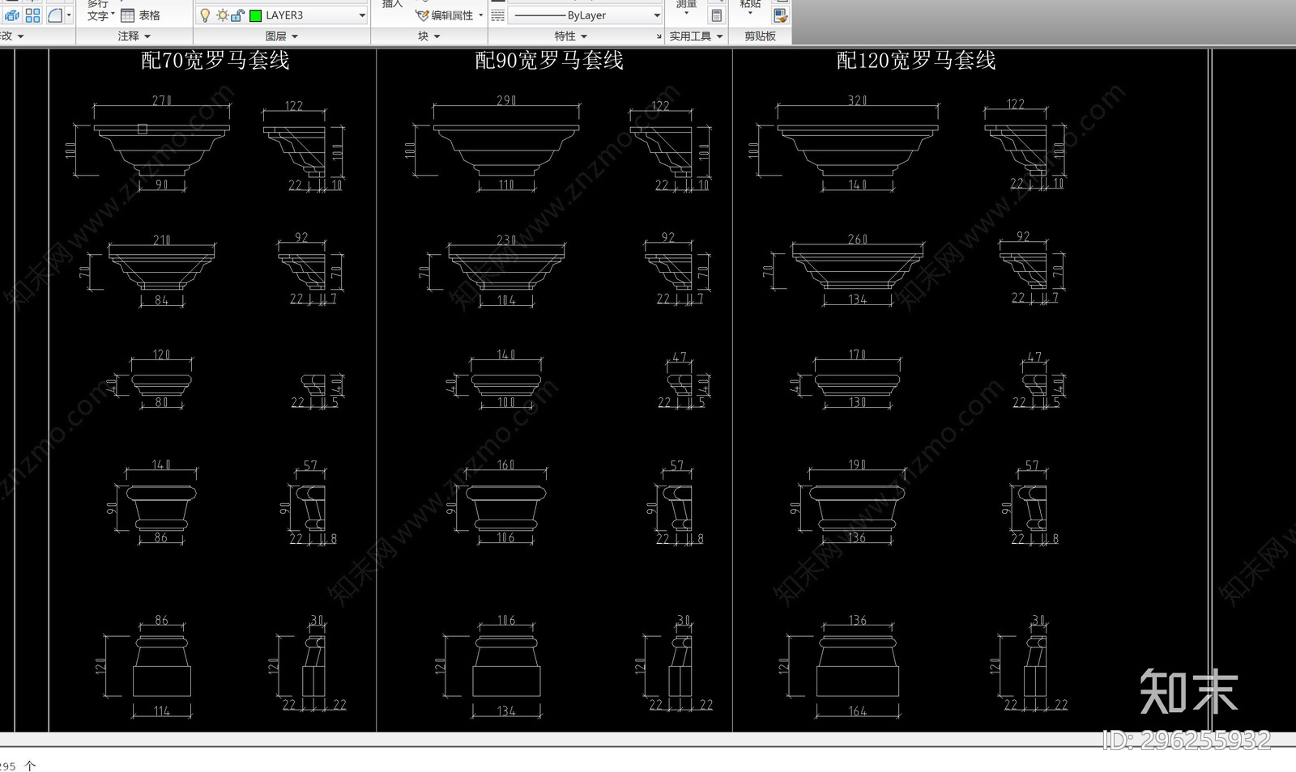1296x772 pixels.
Task: Click the 粘贴 (Paste) dropdown arrow
Action: tap(750, 14)
